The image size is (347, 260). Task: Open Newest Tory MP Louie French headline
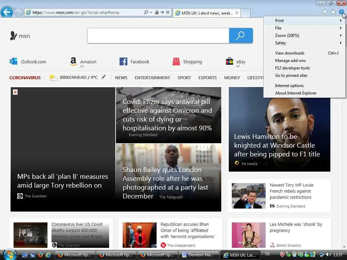291,191
